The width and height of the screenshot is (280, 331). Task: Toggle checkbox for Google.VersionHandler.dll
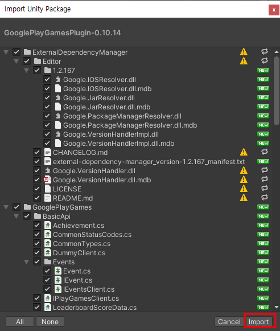pyautogui.click(x=37, y=170)
